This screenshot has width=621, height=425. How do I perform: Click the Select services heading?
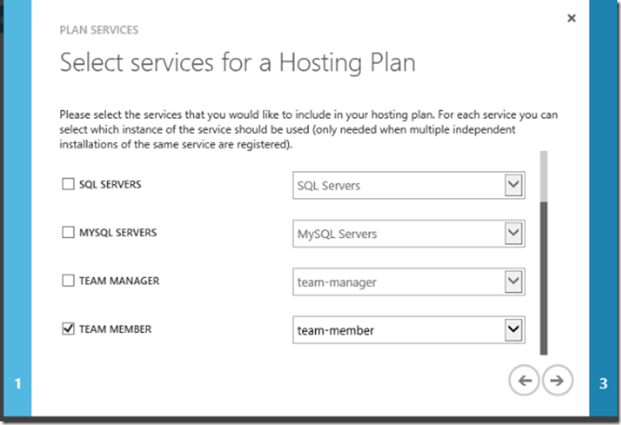click(237, 63)
